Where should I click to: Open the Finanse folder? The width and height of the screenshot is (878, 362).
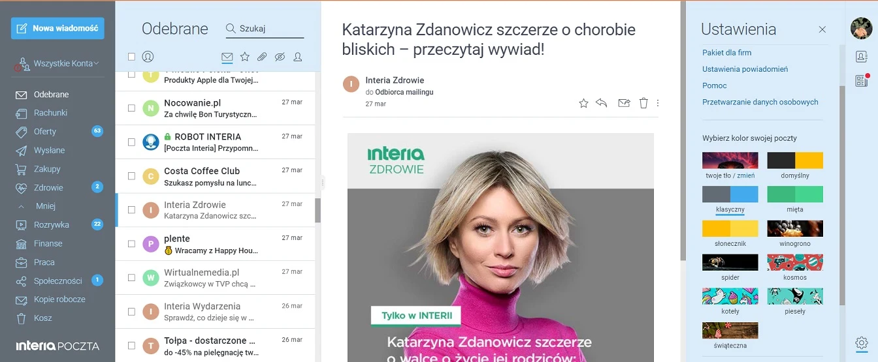click(x=48, y=243)
